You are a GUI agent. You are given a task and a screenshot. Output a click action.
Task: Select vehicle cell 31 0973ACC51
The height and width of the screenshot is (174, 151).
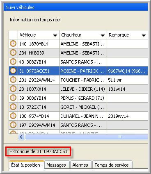coord(39,71)
